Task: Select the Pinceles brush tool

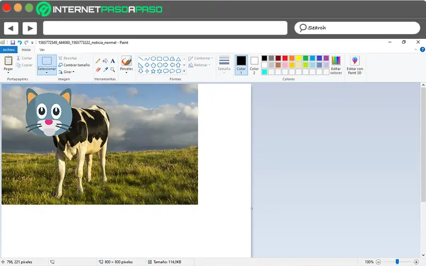Action: pyautogui.click(x=126, y=61)
